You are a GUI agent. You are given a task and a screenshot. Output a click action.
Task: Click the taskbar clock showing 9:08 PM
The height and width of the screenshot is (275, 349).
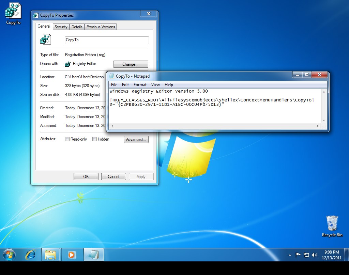[332, 255]
